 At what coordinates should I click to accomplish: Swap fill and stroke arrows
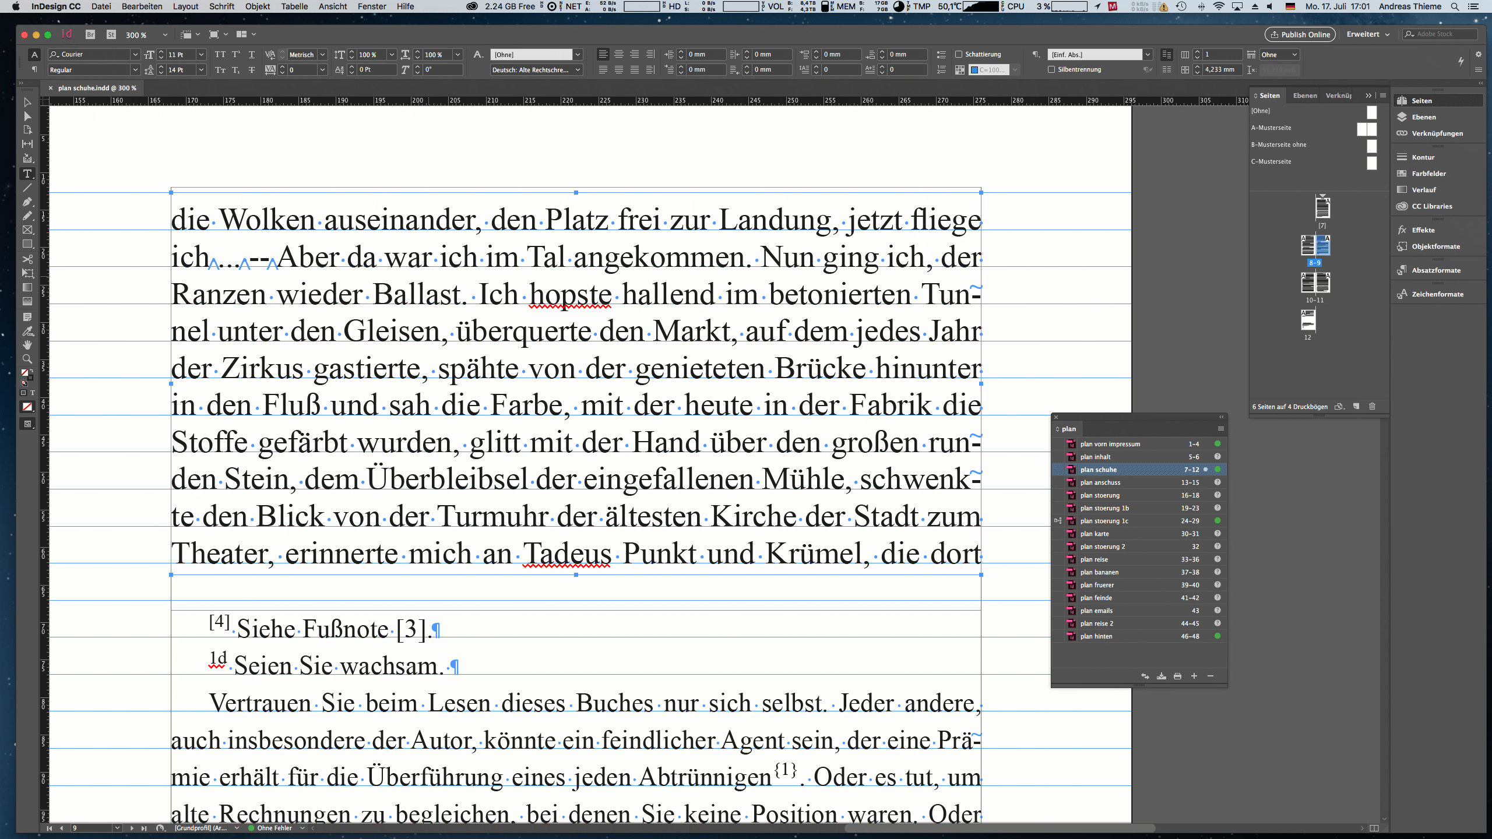(x=31, y=371)
